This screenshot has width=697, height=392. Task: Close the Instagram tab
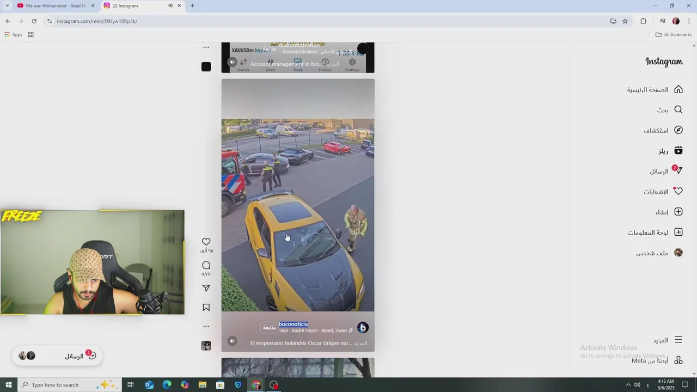click(179, 5)
